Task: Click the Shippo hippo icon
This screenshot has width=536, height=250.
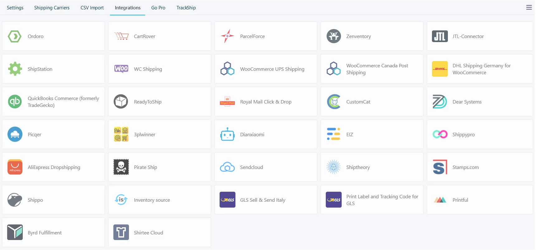Action: tap(15, 200)
